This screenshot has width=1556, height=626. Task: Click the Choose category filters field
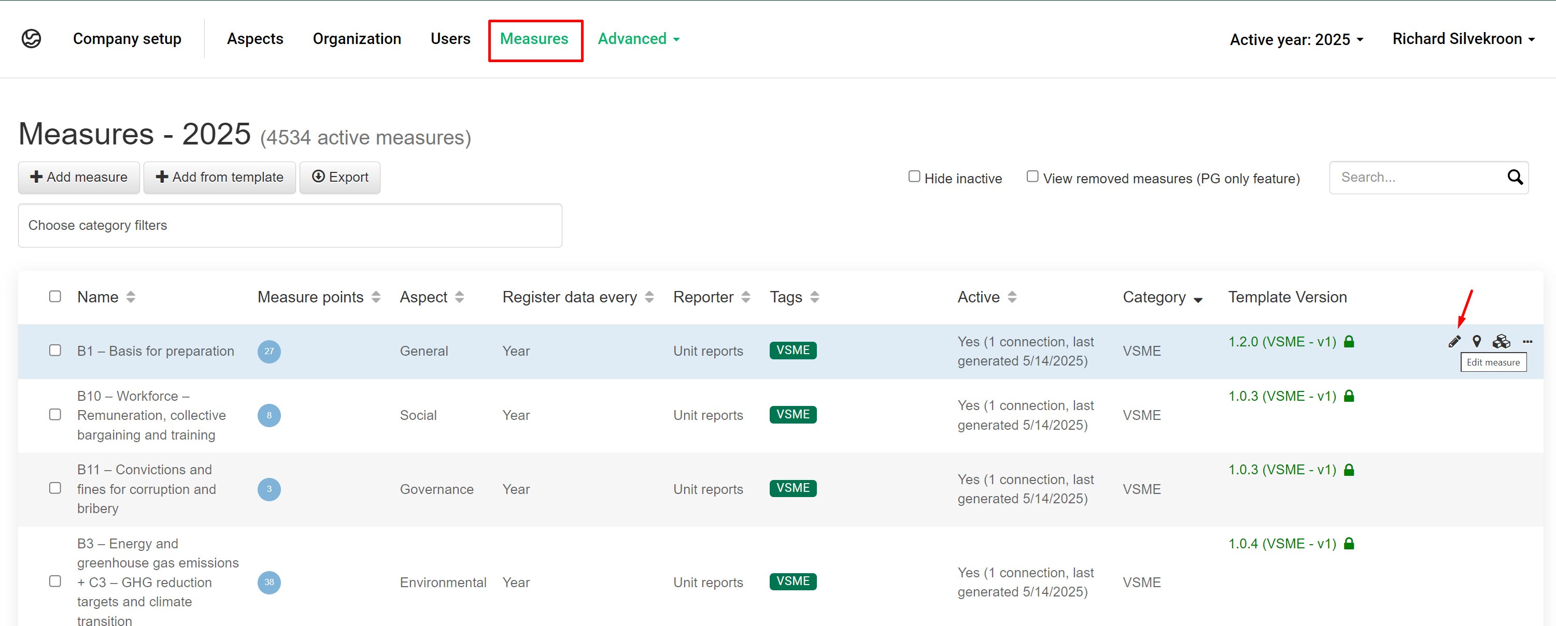290,225
